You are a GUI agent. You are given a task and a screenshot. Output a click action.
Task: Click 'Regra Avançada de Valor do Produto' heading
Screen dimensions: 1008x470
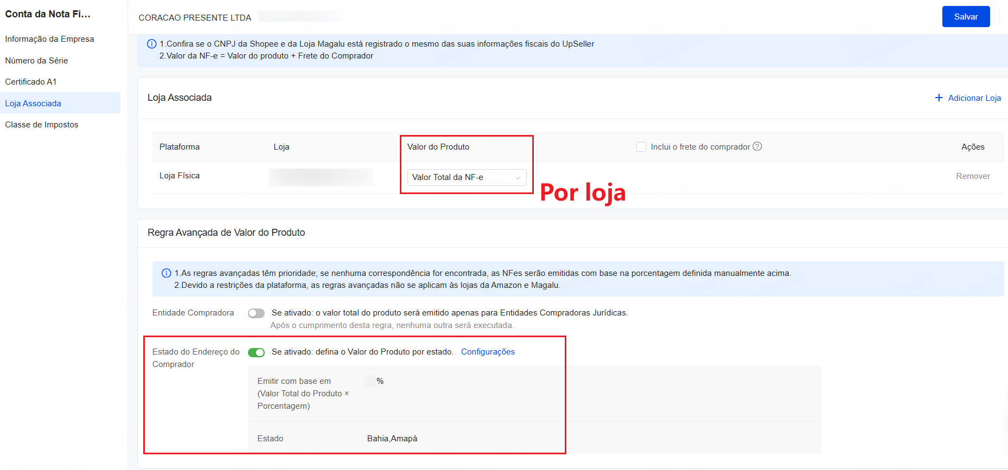coord(226,233)
